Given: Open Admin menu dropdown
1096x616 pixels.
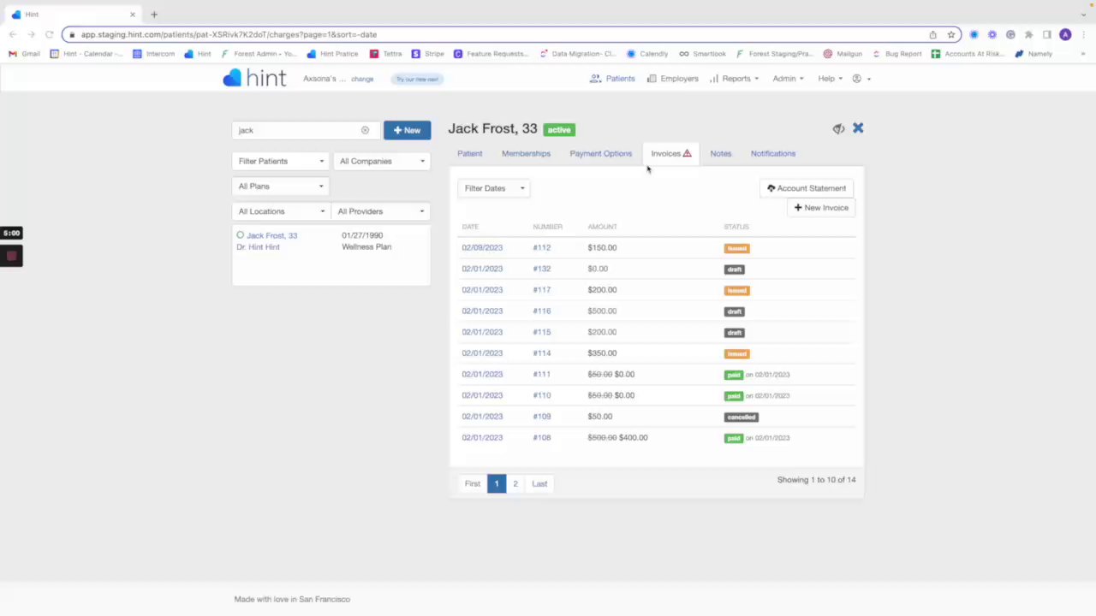Looking at the screenshot, I should coord(788,79).
